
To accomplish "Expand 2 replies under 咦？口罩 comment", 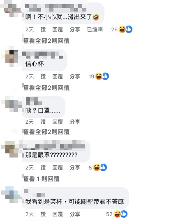I will tap(47, 132).
